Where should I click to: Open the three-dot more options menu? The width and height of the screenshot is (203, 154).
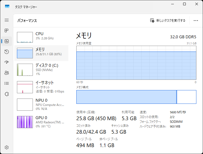196,21
